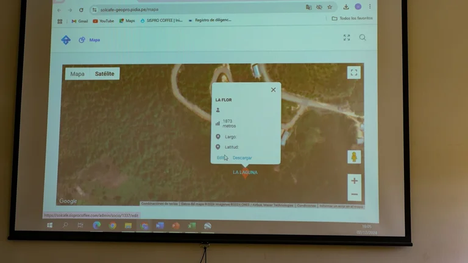Open Chrome three-dot menu
Screen dimensions: 468x263
(x=370, y=6)
